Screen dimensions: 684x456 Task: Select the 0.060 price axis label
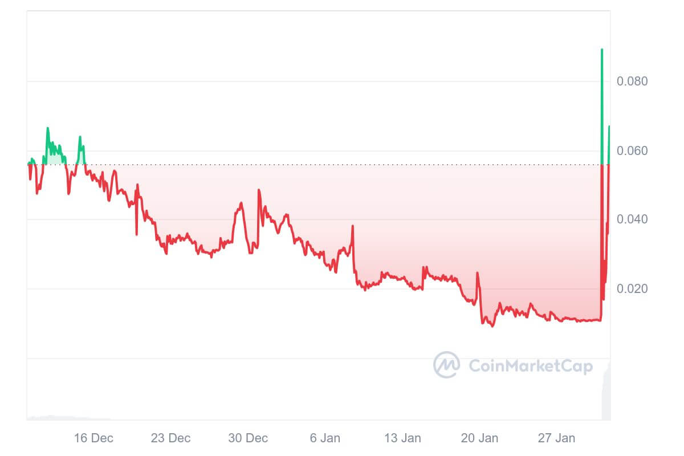pyautogui.click(x=632, y=151)
